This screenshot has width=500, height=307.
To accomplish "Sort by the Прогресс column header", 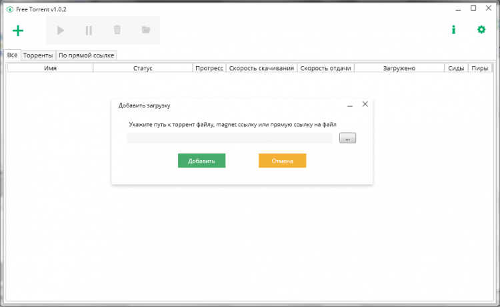I will (x=209, y=68).
